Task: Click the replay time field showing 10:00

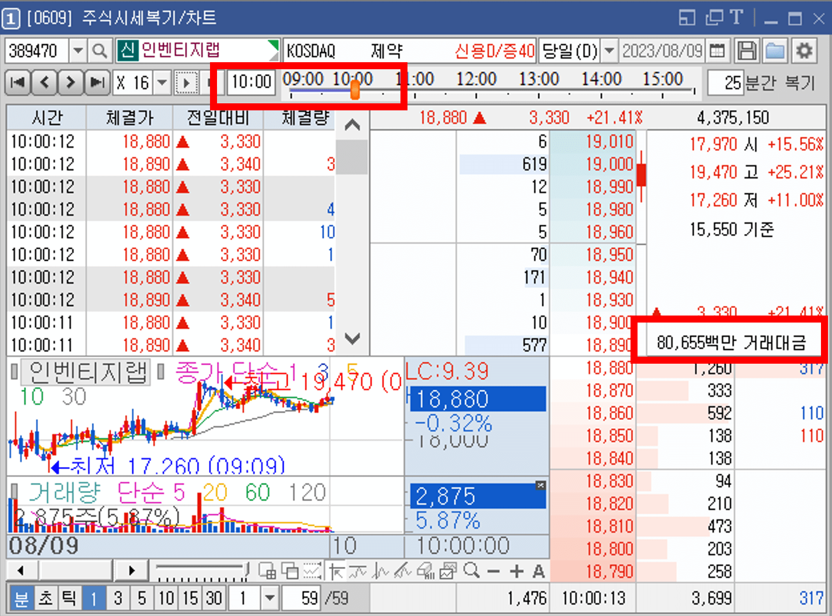Action: 251,81
